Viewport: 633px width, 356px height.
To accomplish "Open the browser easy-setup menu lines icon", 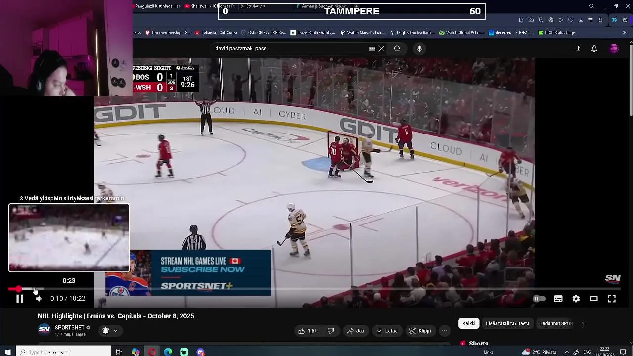I will point(590,20).
